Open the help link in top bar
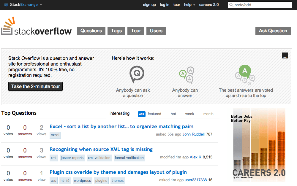 (188, 5)
